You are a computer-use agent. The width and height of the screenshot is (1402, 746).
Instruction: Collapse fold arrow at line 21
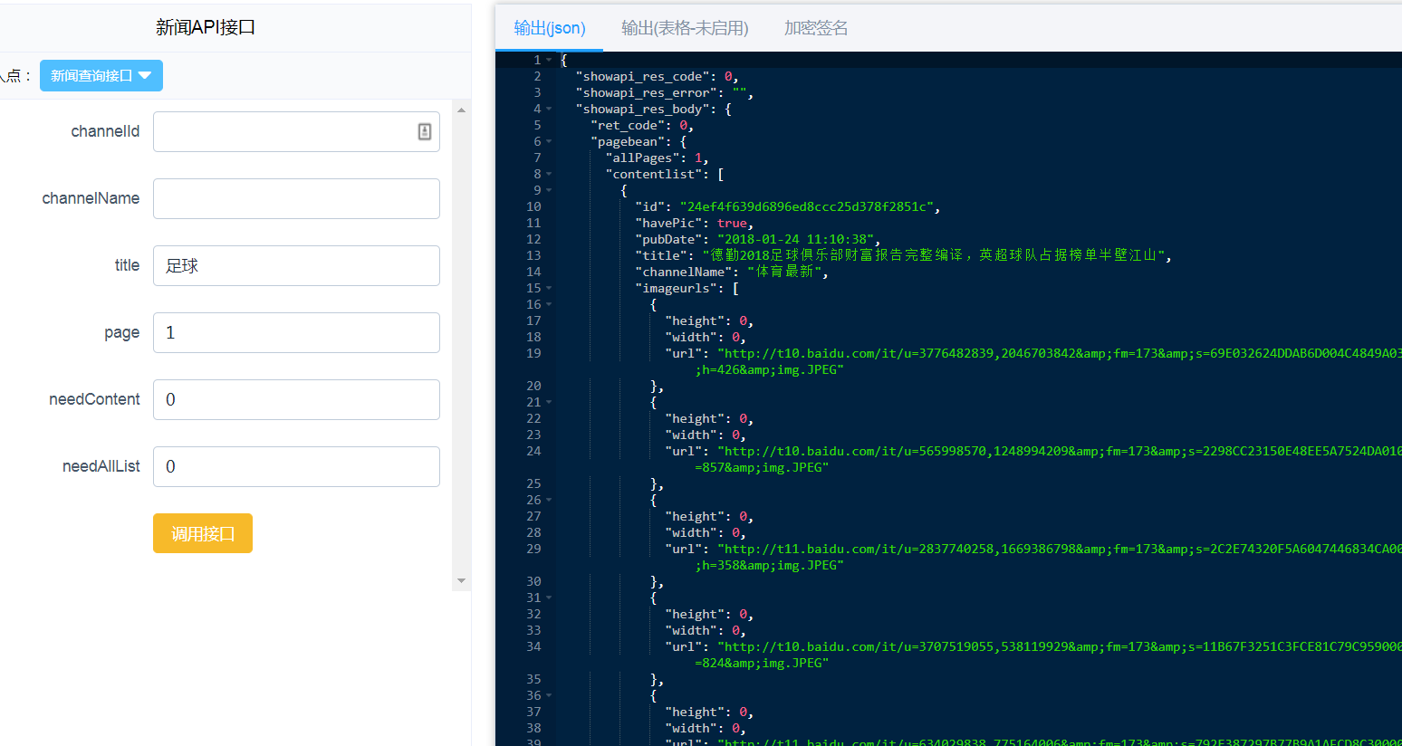pos(549,402)
